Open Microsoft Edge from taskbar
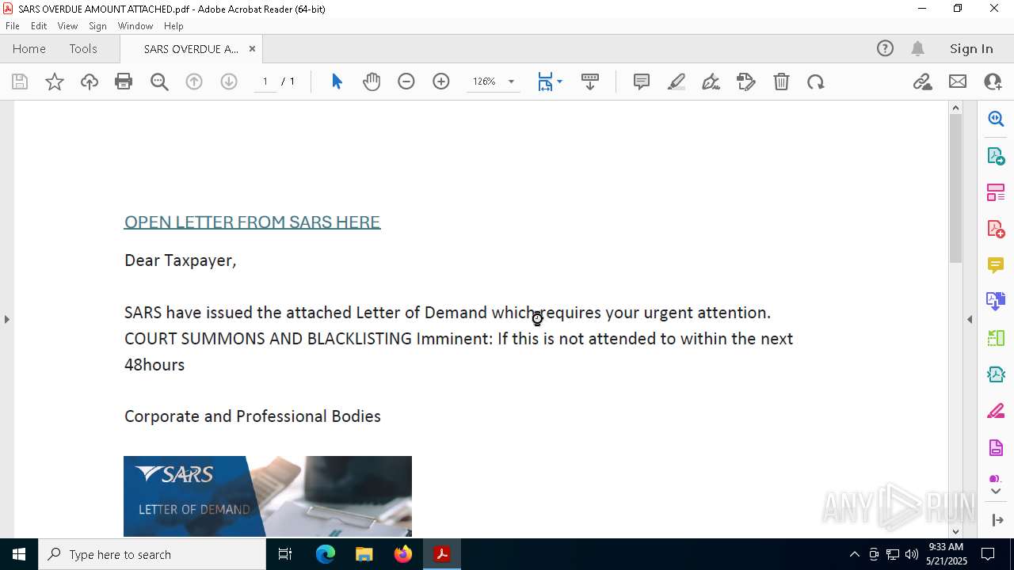This screenshot has width=1014, height=570. [x=326, y=554]
